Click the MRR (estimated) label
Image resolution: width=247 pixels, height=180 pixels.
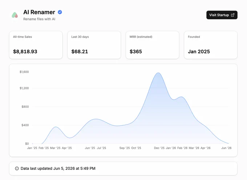tap(141, 37)
